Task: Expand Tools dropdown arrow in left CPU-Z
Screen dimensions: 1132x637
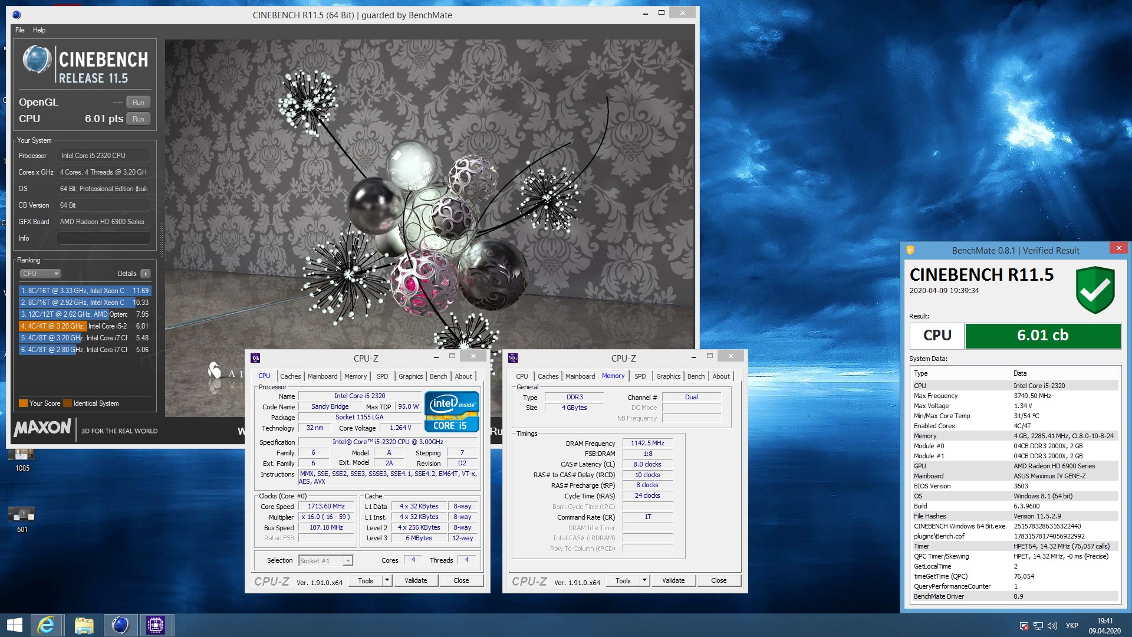Action: point(387,581)
